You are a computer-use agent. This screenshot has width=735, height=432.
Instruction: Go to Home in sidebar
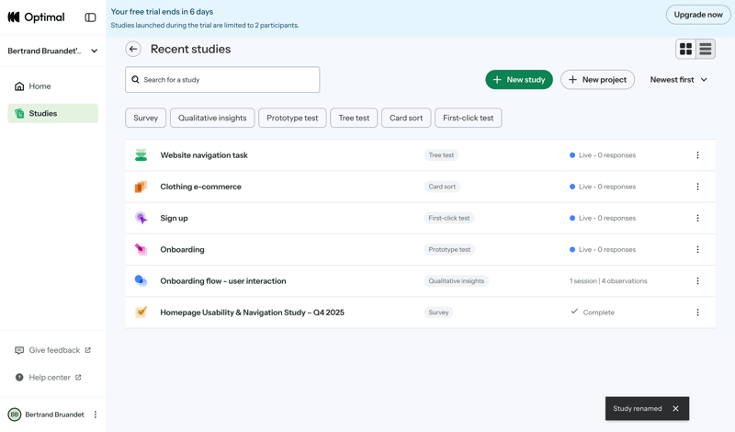pyautogui.click(x=40, y=86)
